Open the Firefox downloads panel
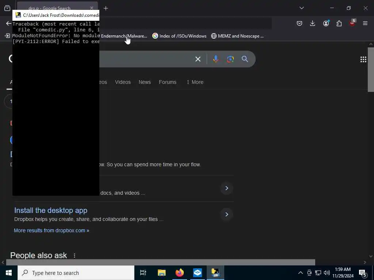The image size is (374, 280). pyautogui.click(x=313, y=23)
